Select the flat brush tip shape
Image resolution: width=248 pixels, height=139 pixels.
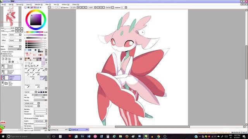click(46, 92)
